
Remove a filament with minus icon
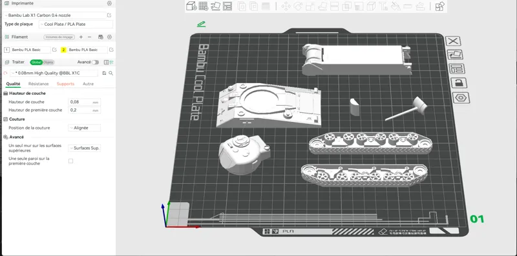coord(89,37)
